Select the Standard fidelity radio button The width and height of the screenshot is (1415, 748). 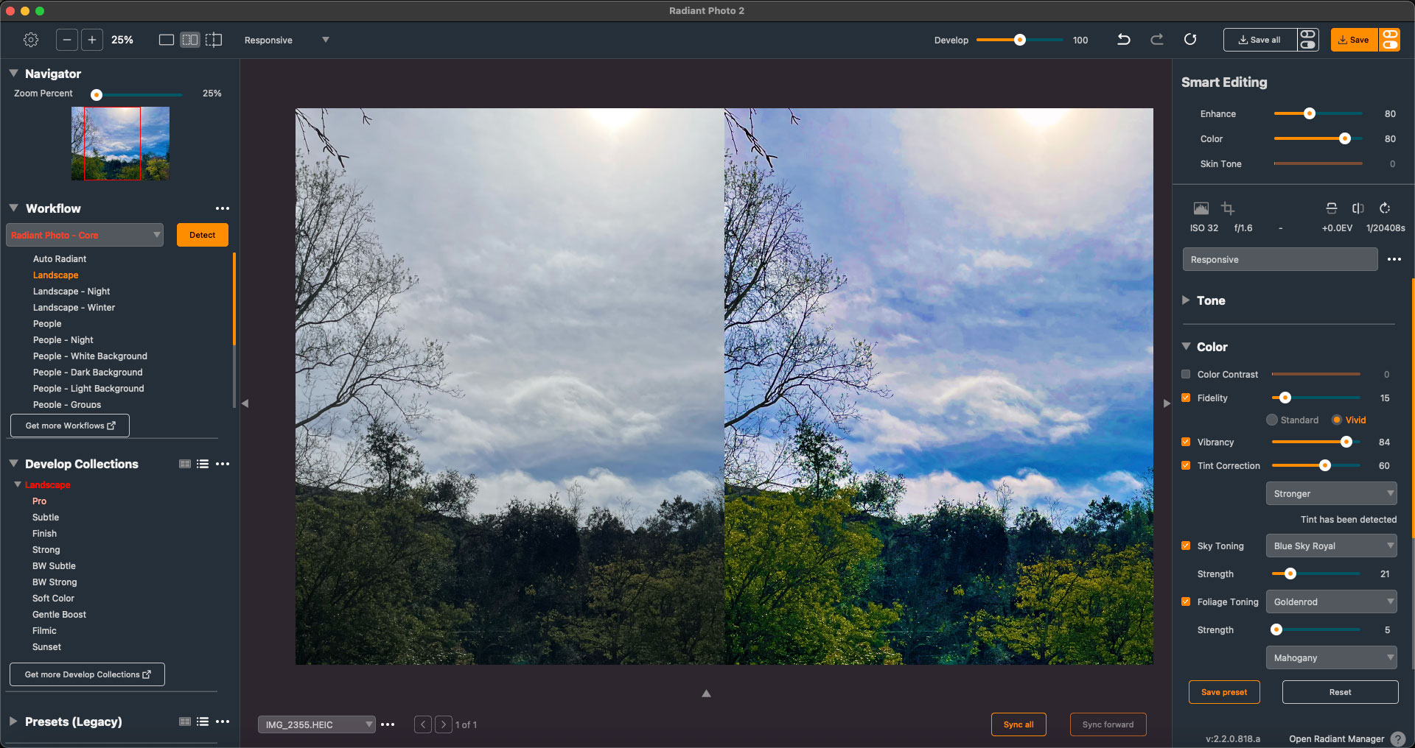[1272, 420]
